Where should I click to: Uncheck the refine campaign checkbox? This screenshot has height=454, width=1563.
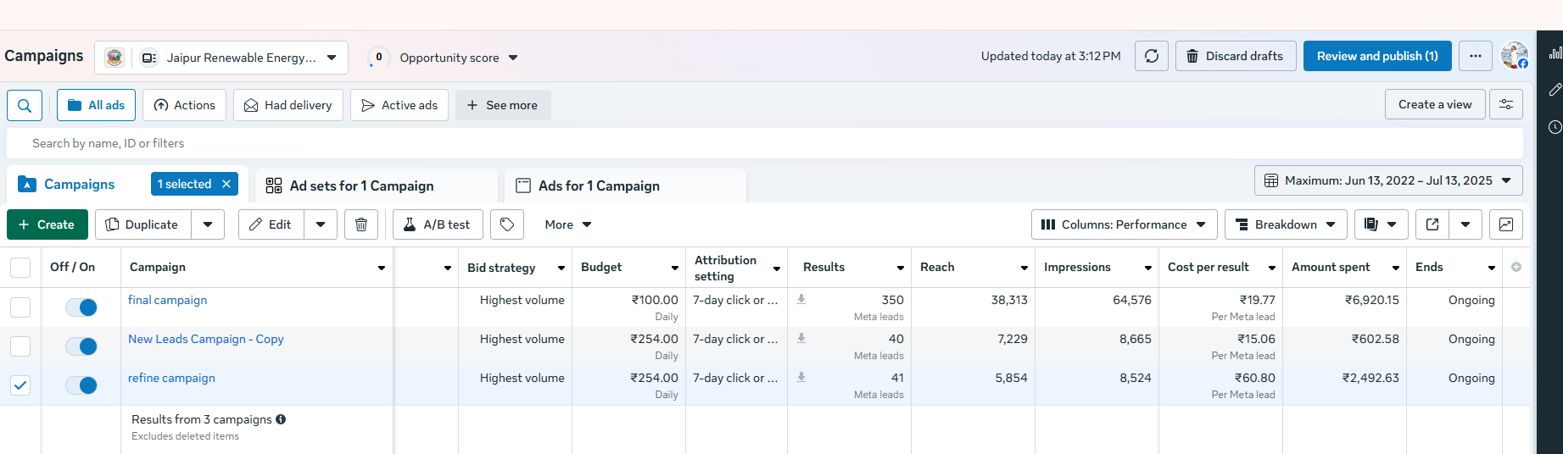coord(20,385)
